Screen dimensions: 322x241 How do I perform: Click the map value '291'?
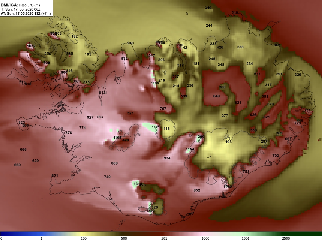(279, 74)
